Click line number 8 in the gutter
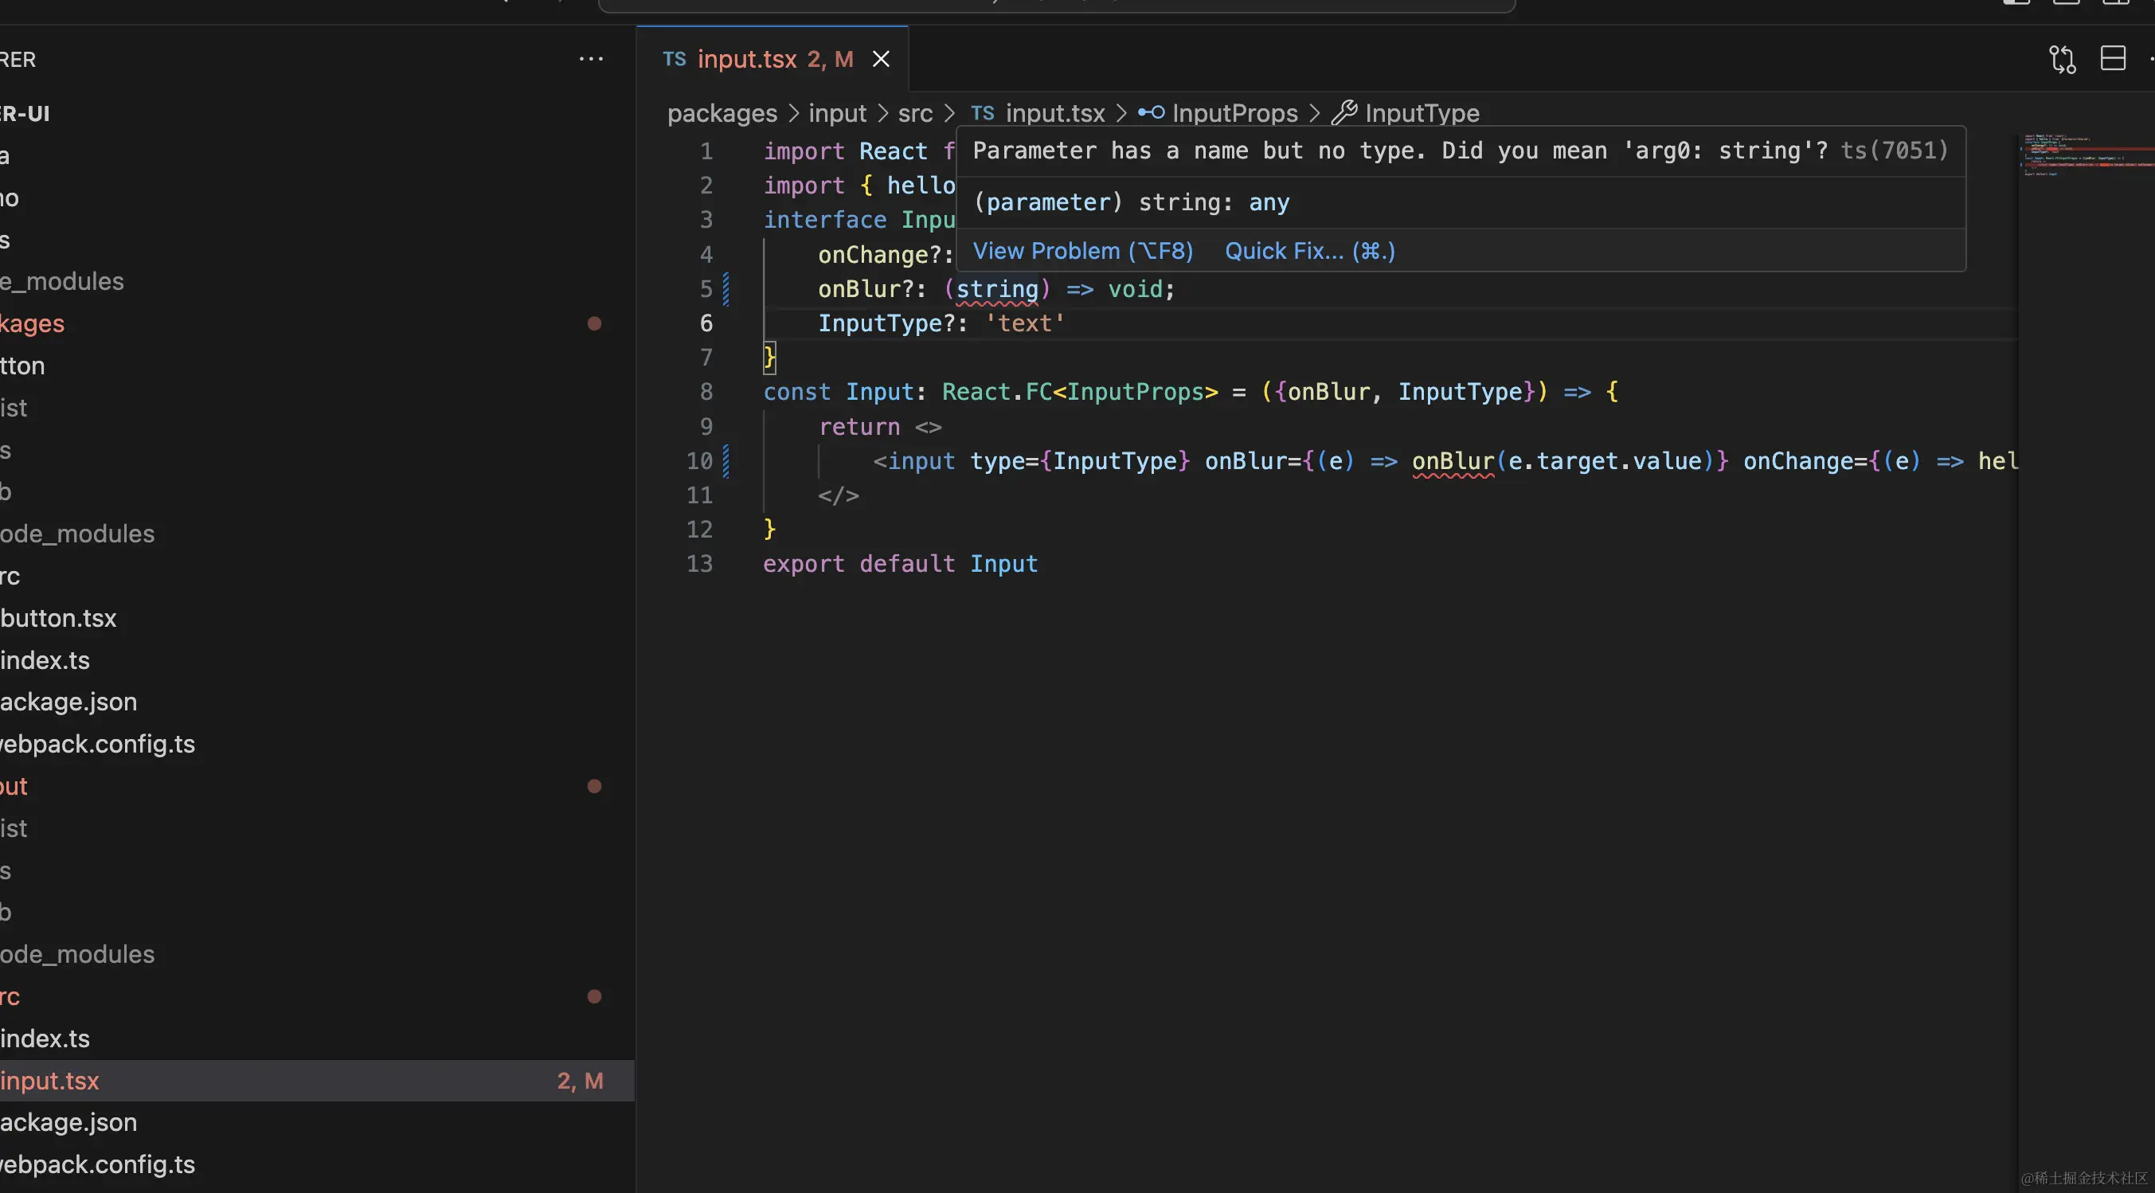 (706, 392)
